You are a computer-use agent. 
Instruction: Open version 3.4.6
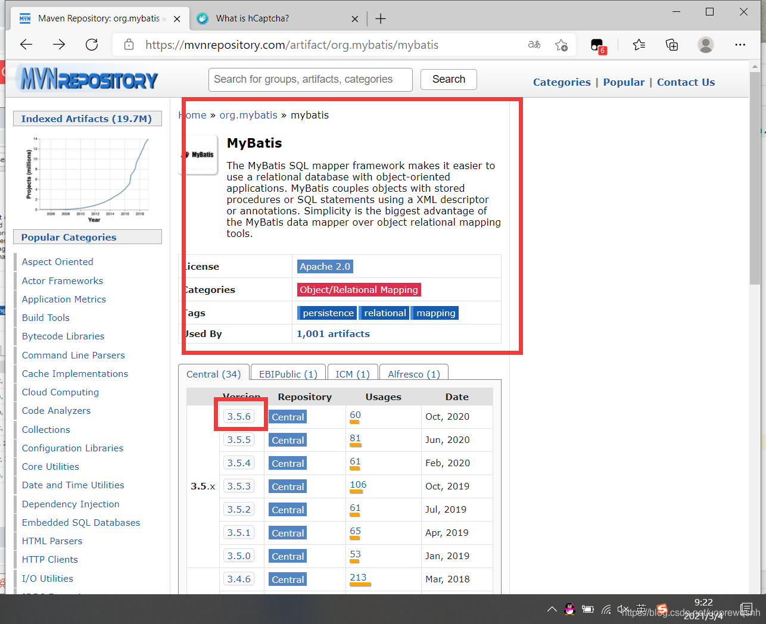click(239, 579)
